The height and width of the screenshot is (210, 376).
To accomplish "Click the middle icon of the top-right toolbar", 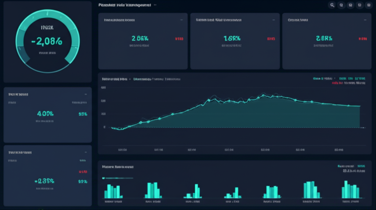I will [350, 5].
